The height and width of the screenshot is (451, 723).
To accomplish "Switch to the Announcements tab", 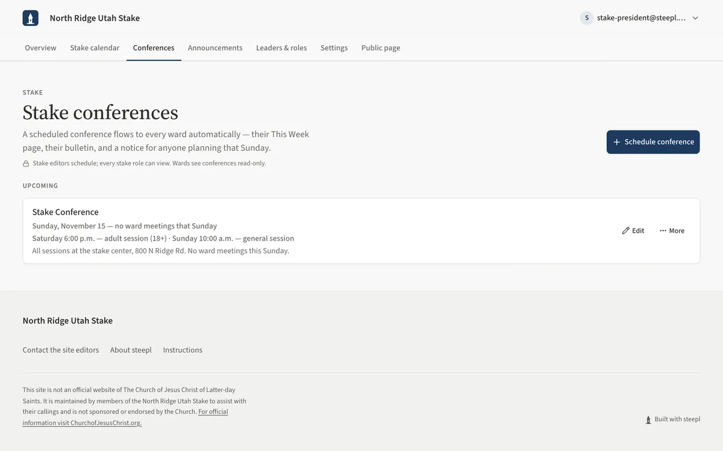I will tap(215, 48).
